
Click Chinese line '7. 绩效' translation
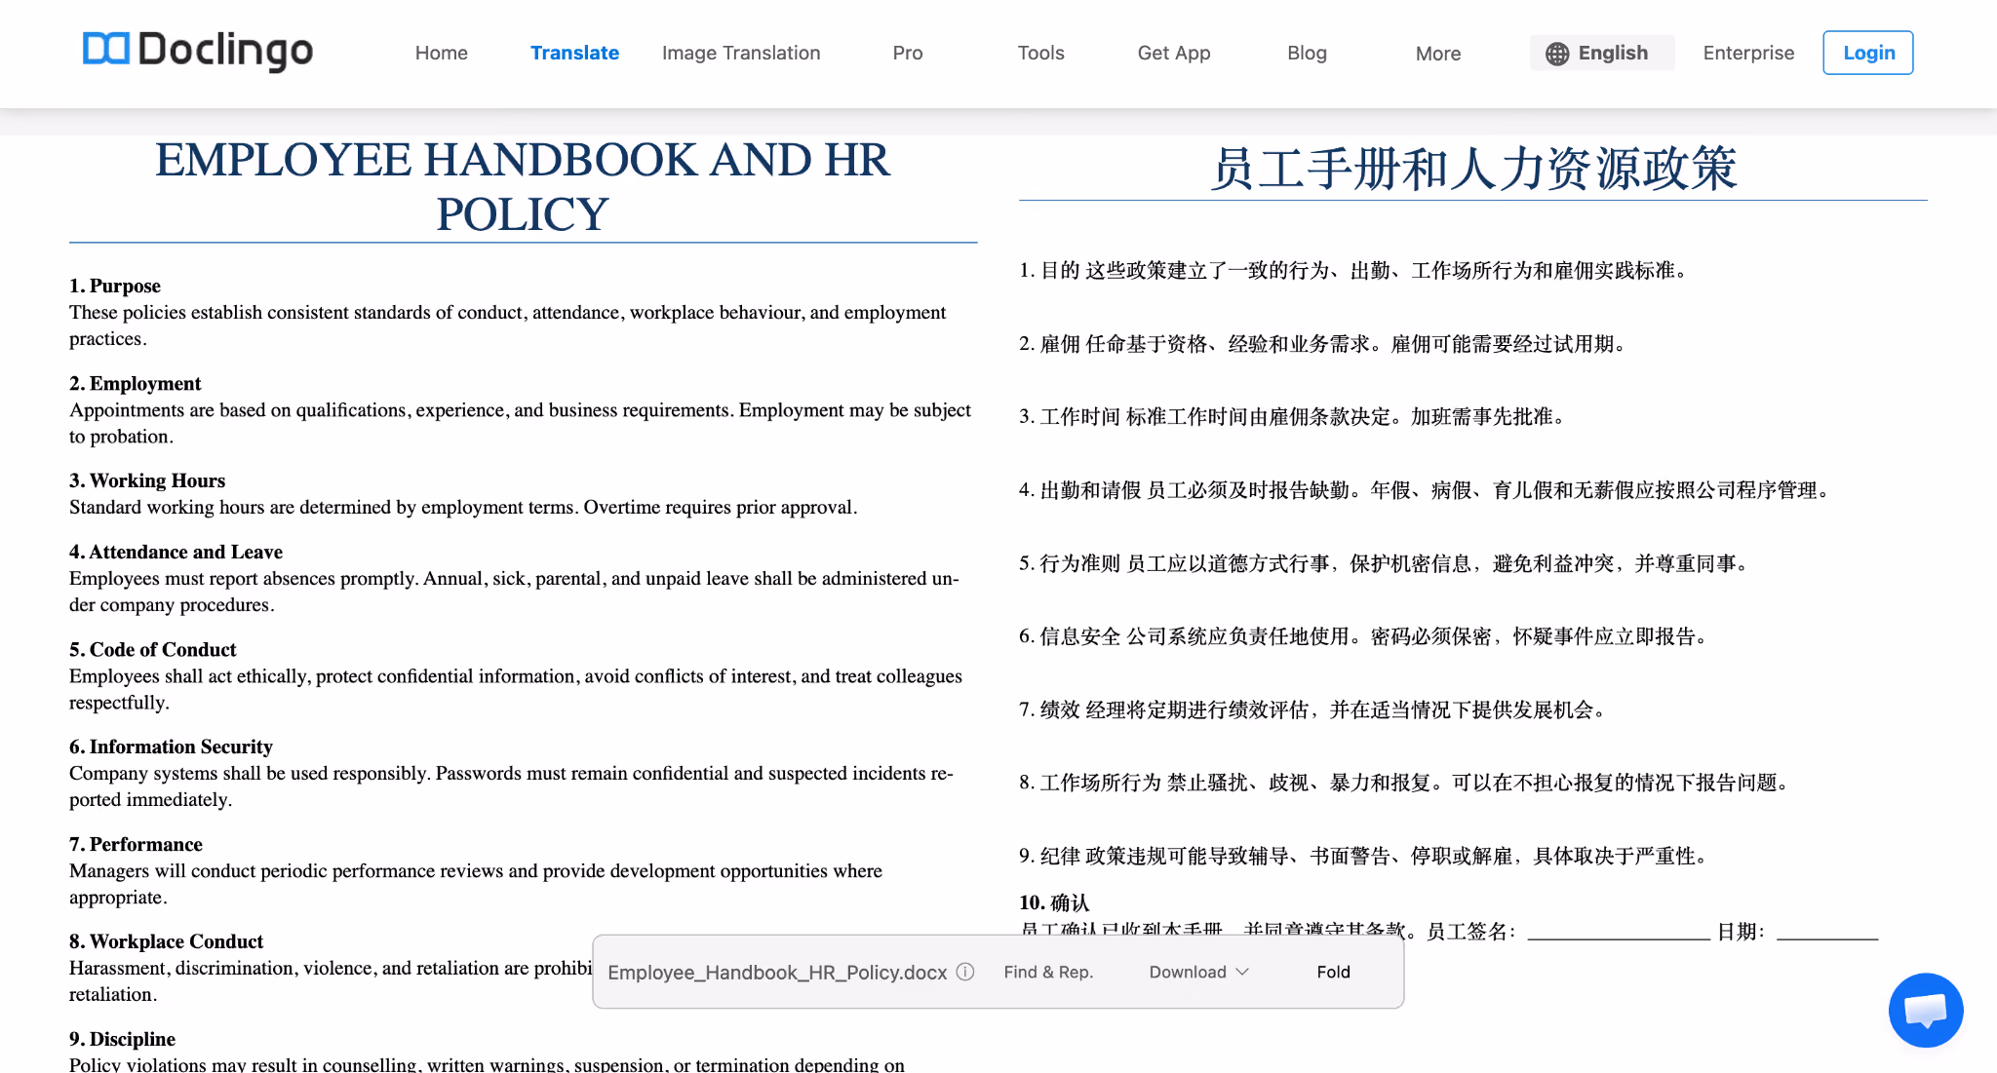[x=1314, y=709]
